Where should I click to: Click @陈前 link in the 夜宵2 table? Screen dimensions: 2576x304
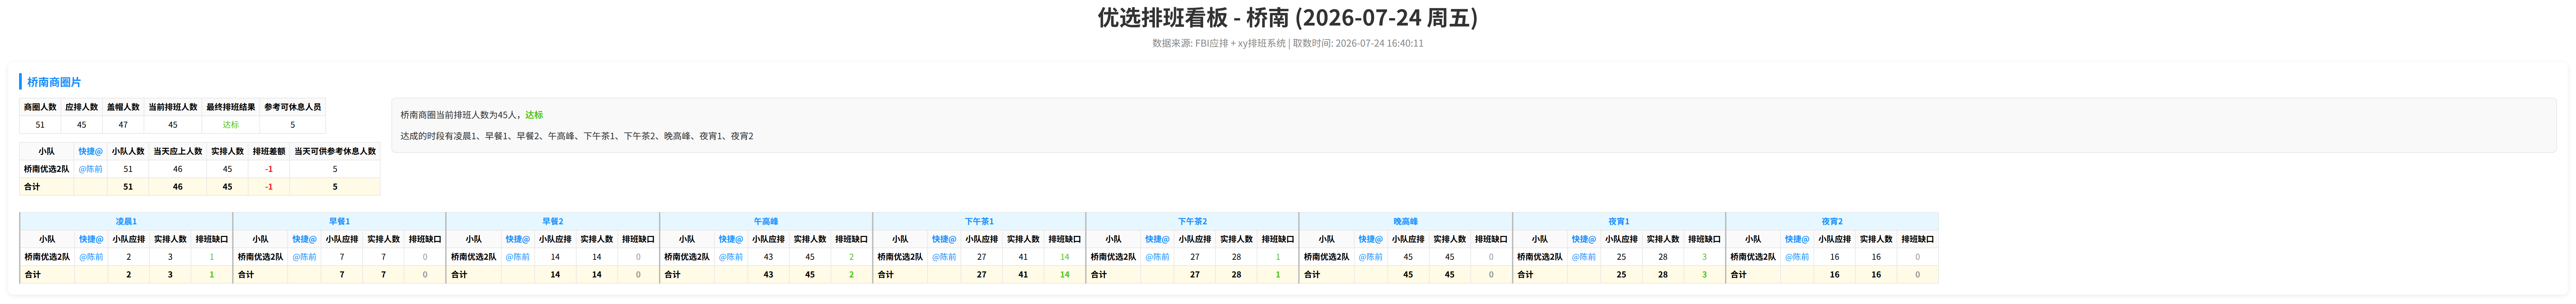pyautogui.click(x=1797, y=257)
